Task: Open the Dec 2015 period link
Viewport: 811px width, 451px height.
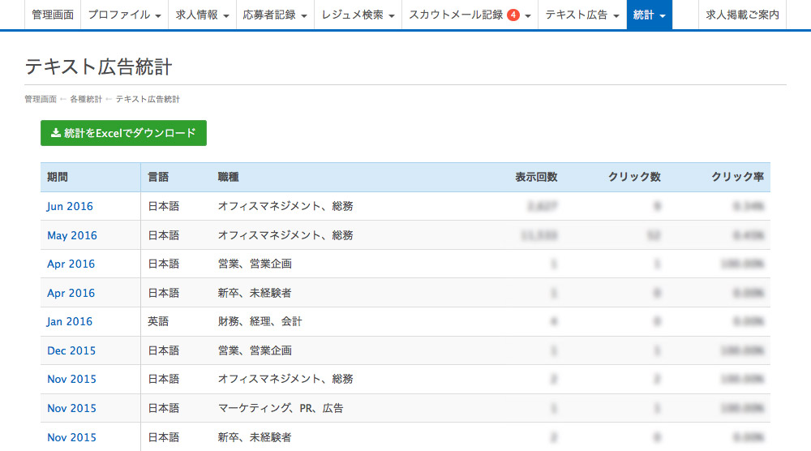Action: (71, 350)
